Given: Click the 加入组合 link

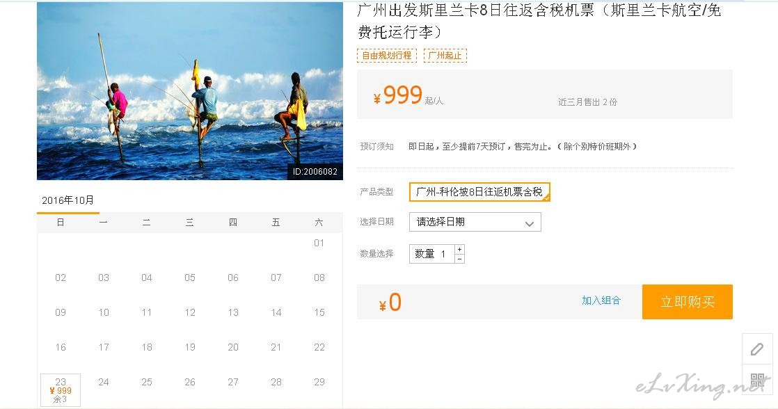Looking at the screenshot, I should point(601,300).
